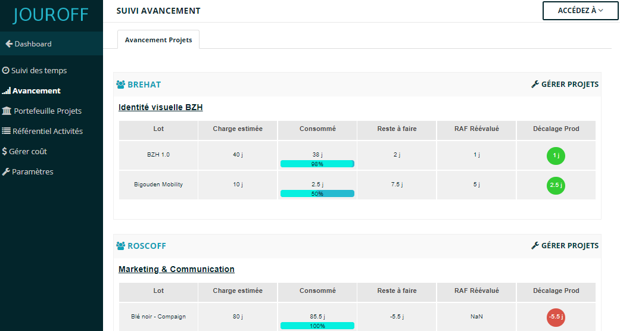Click the wrench icon for Paramètres
The image size is (620, 331).
[x=6, y=172]
